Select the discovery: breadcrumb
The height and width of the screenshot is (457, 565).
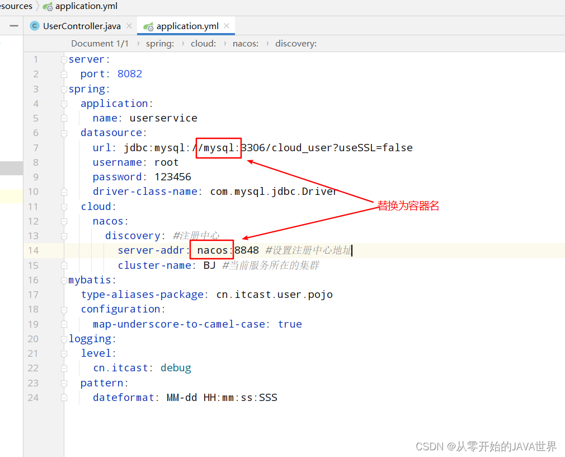[296, 44]
